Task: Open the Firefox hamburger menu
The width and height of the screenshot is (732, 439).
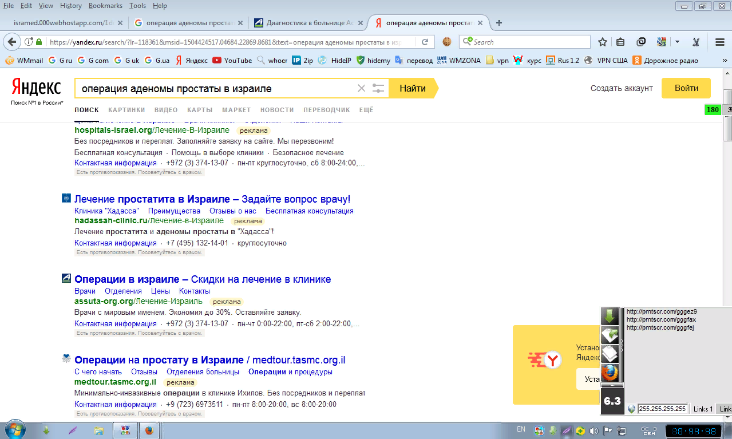Action: pyautogui.click(x=720, y=42)
